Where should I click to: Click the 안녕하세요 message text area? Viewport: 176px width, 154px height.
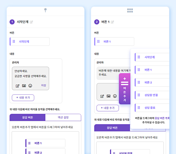coord(30,74)
